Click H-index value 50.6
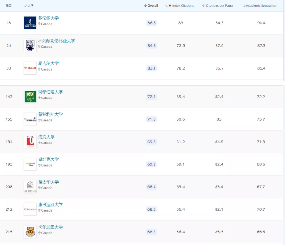This screenshot has height=246, width=285. tap(180, 119)
